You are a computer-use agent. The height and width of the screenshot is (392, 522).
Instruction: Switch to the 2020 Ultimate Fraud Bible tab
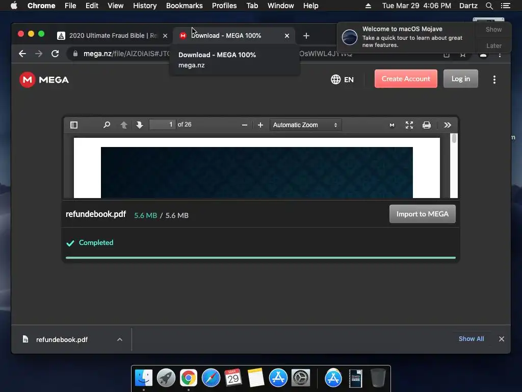coord(113,36)
